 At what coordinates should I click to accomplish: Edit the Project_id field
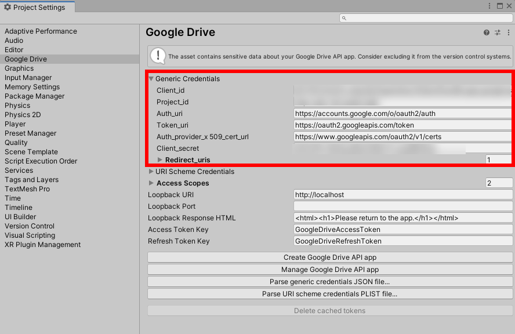coord(402,102)
